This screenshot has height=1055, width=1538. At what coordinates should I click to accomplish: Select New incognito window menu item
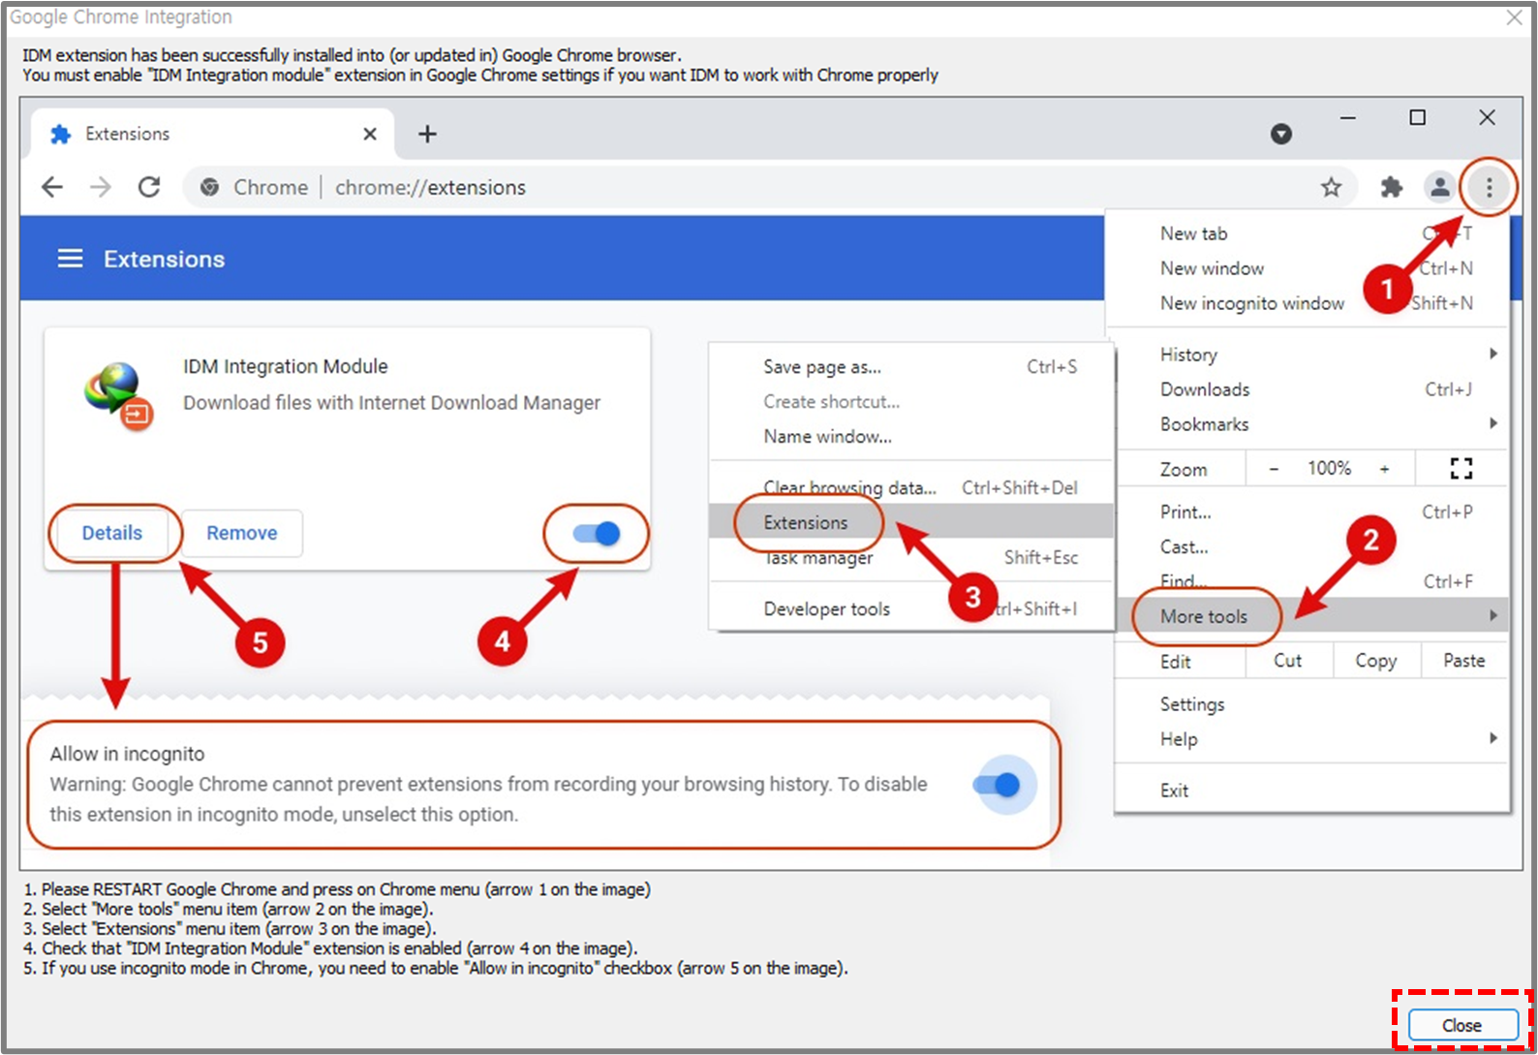(1307, 303)
